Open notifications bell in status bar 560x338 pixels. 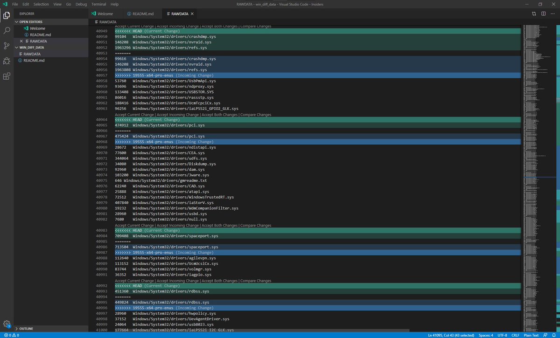pos(555,335)
